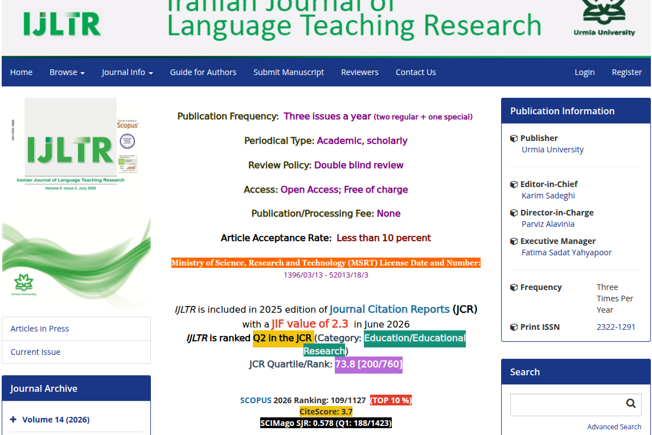Click the cube icon beside Print ISSN
The image size is (652, 435).
(514, 327)
